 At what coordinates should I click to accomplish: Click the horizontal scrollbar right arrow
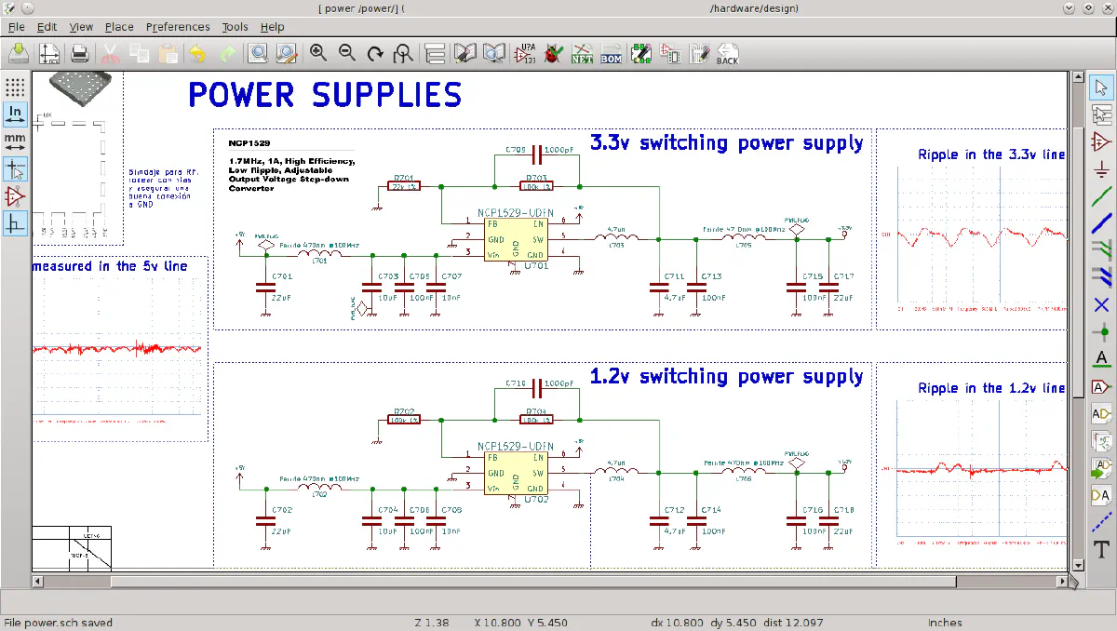coord(1063,581)
